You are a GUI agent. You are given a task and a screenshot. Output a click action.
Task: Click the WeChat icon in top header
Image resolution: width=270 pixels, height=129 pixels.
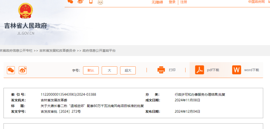pos(70,2)
